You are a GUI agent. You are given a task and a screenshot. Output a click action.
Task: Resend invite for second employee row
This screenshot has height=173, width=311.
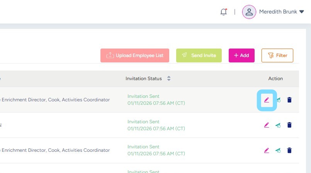coord(278,125)
